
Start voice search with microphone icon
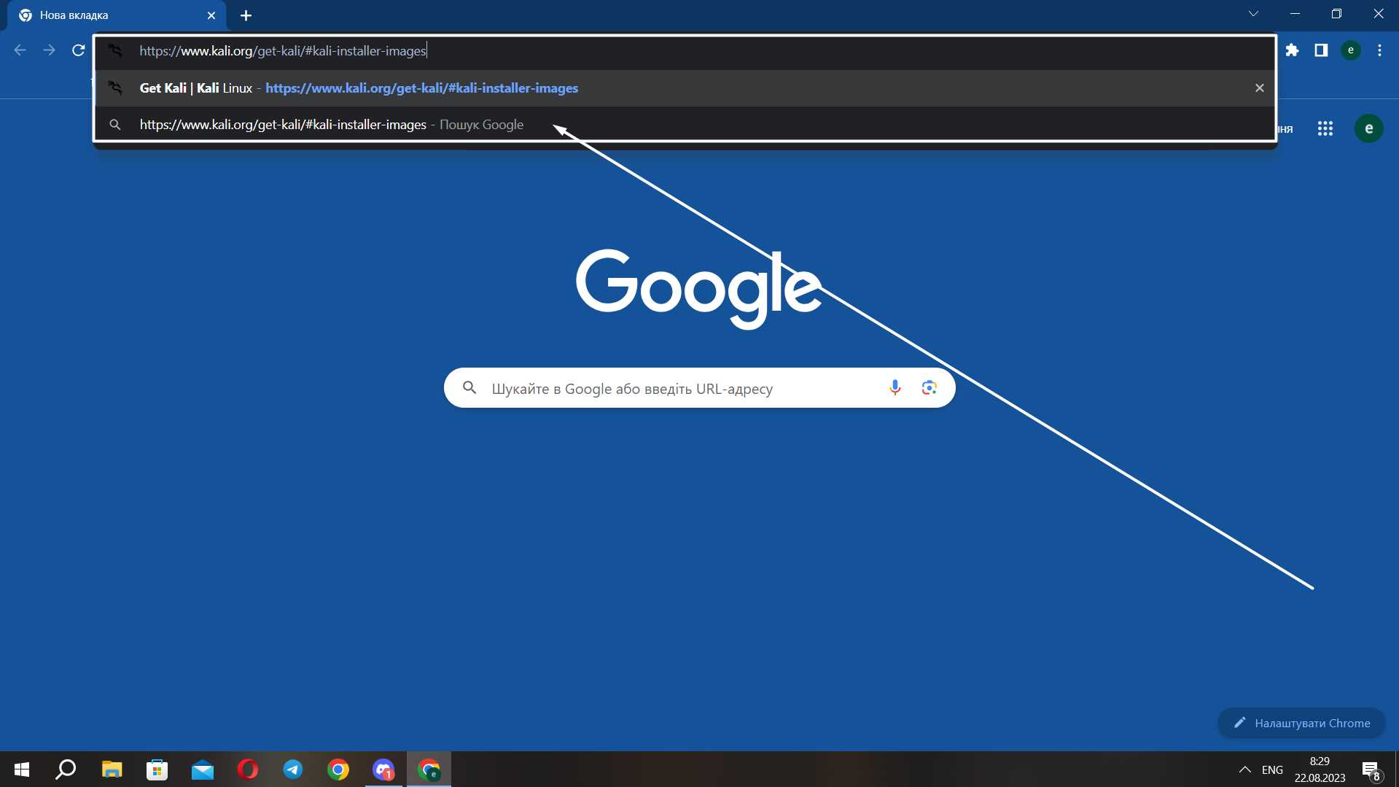895,388
